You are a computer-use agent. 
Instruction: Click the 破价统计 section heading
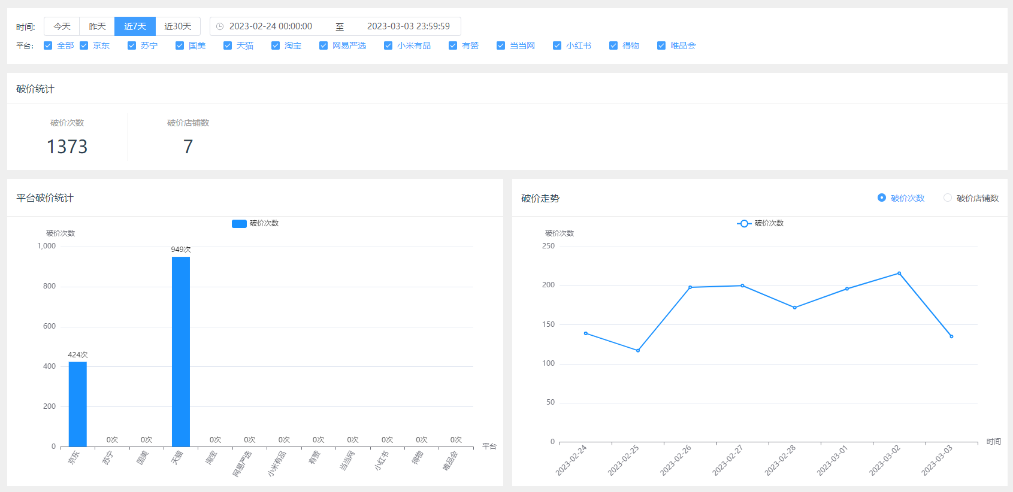(35, 89)
